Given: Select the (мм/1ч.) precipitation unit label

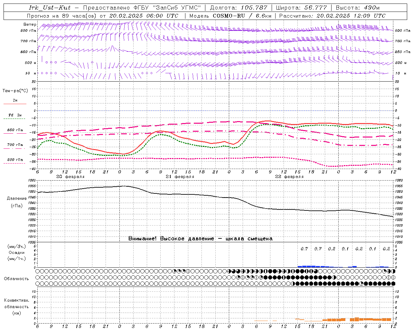Looking at the screenshot, I should tap(17, 259).
